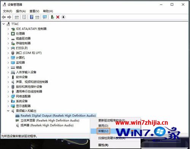This screenshot has height=149, width=190.
Task: Open the Properties toolbar icon
Action: coord(24,17)
